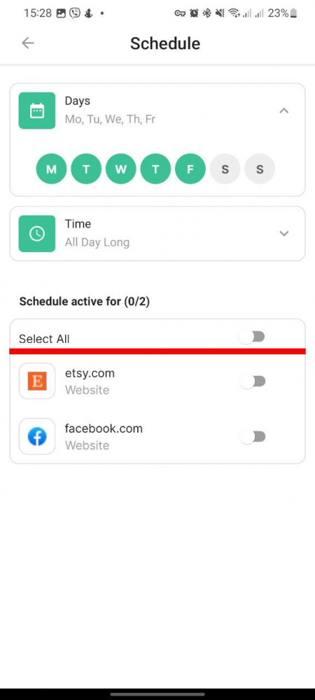This screenshot has width=315, height=700.
Task: Tap the bottom navigation gesture bar
Action: pos(157,694)
